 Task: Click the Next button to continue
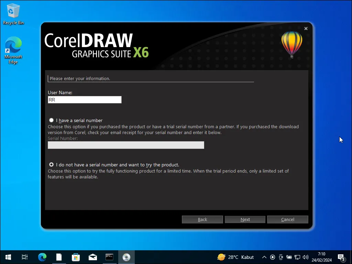(245, 219)
